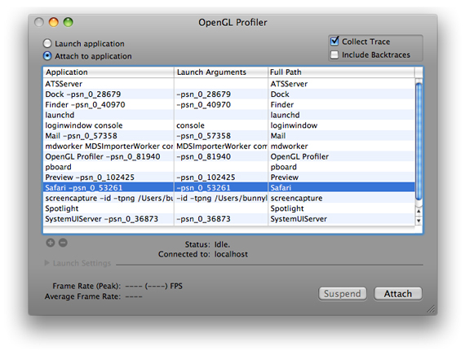The image size is (465, 351).
Task: Click the SystemUIServer entry in Full Path column
Action: pyautogui.click(x=341, y=219)
